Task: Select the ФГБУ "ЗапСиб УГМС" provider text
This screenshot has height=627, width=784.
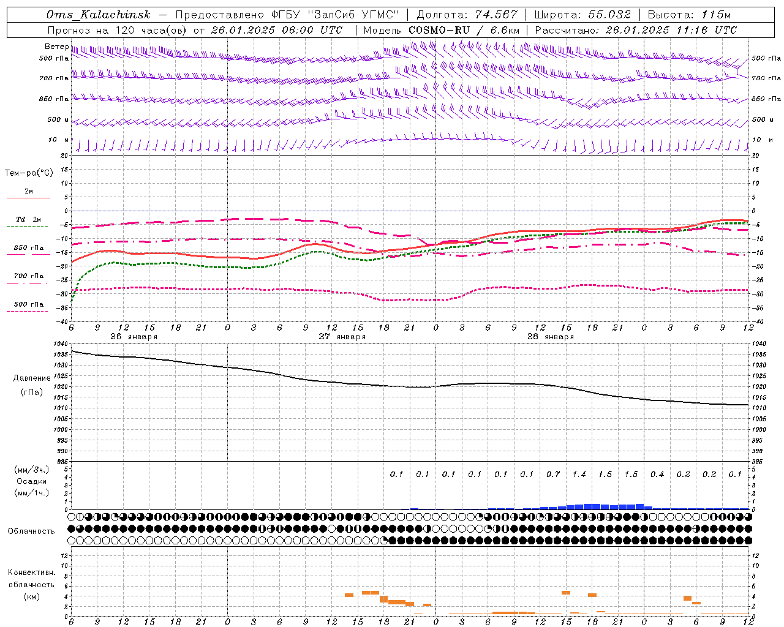Action: (x=336, y=15)
